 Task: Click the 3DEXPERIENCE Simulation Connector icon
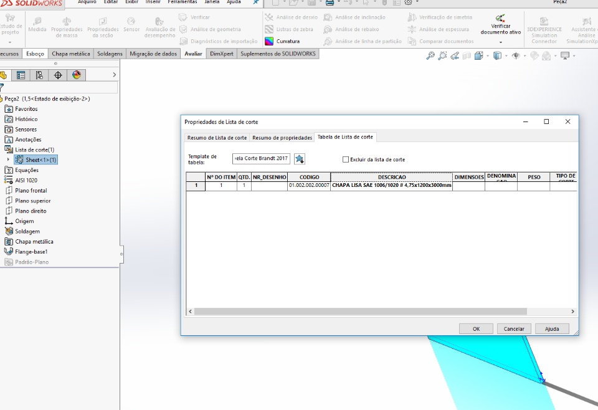[544, 21]
